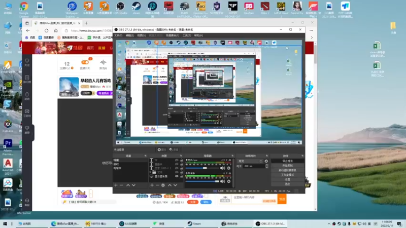Open the scene transition type dropdown
The image size is (406, 228).
click(x=250, y=161)
